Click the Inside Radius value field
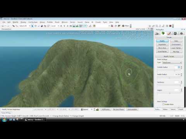This screenshot has width=186, height=139. pos(177,75)
